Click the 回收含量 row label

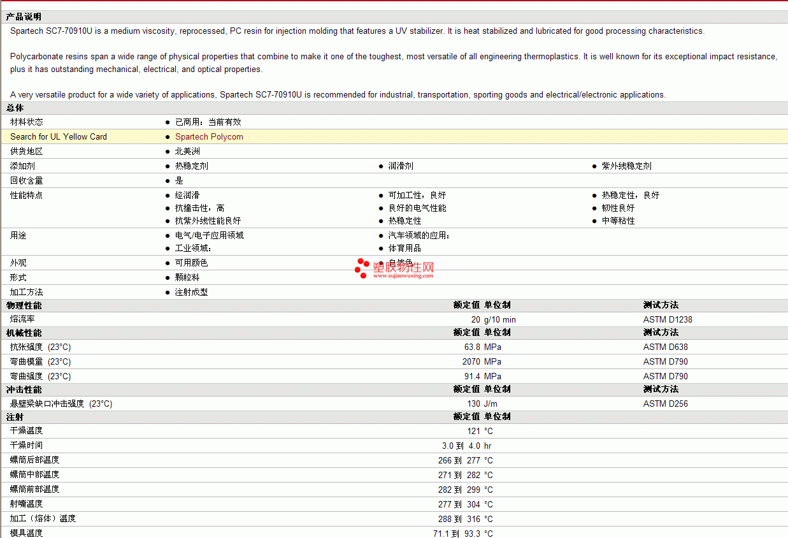click(27, 180)
